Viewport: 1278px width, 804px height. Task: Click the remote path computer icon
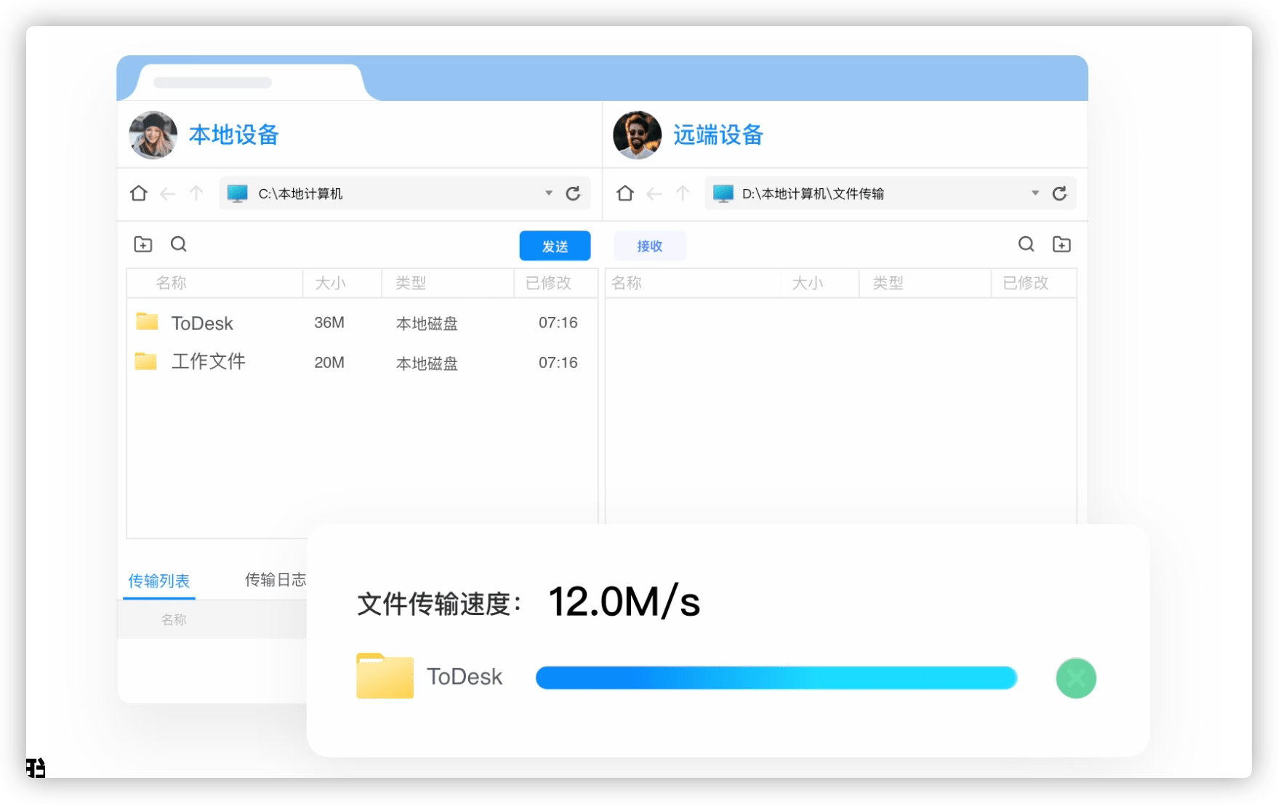tap(723, 193)
